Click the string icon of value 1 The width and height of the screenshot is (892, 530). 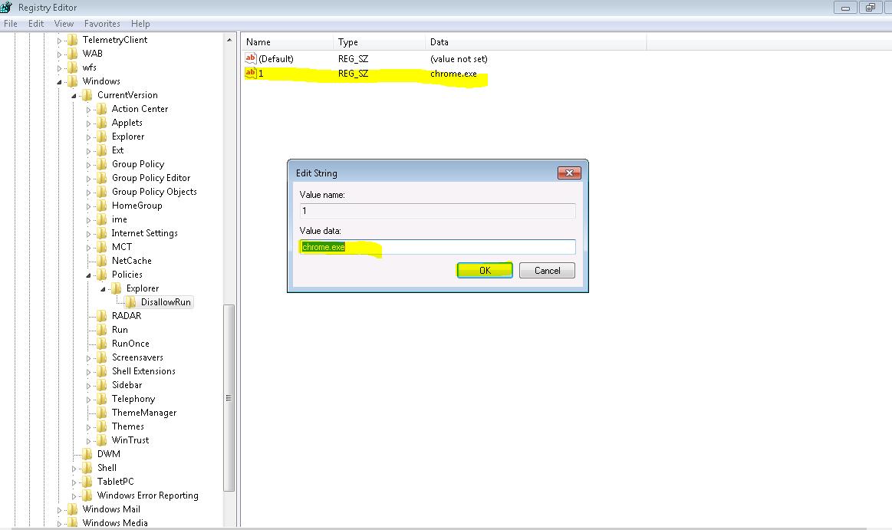pos(250,73)
